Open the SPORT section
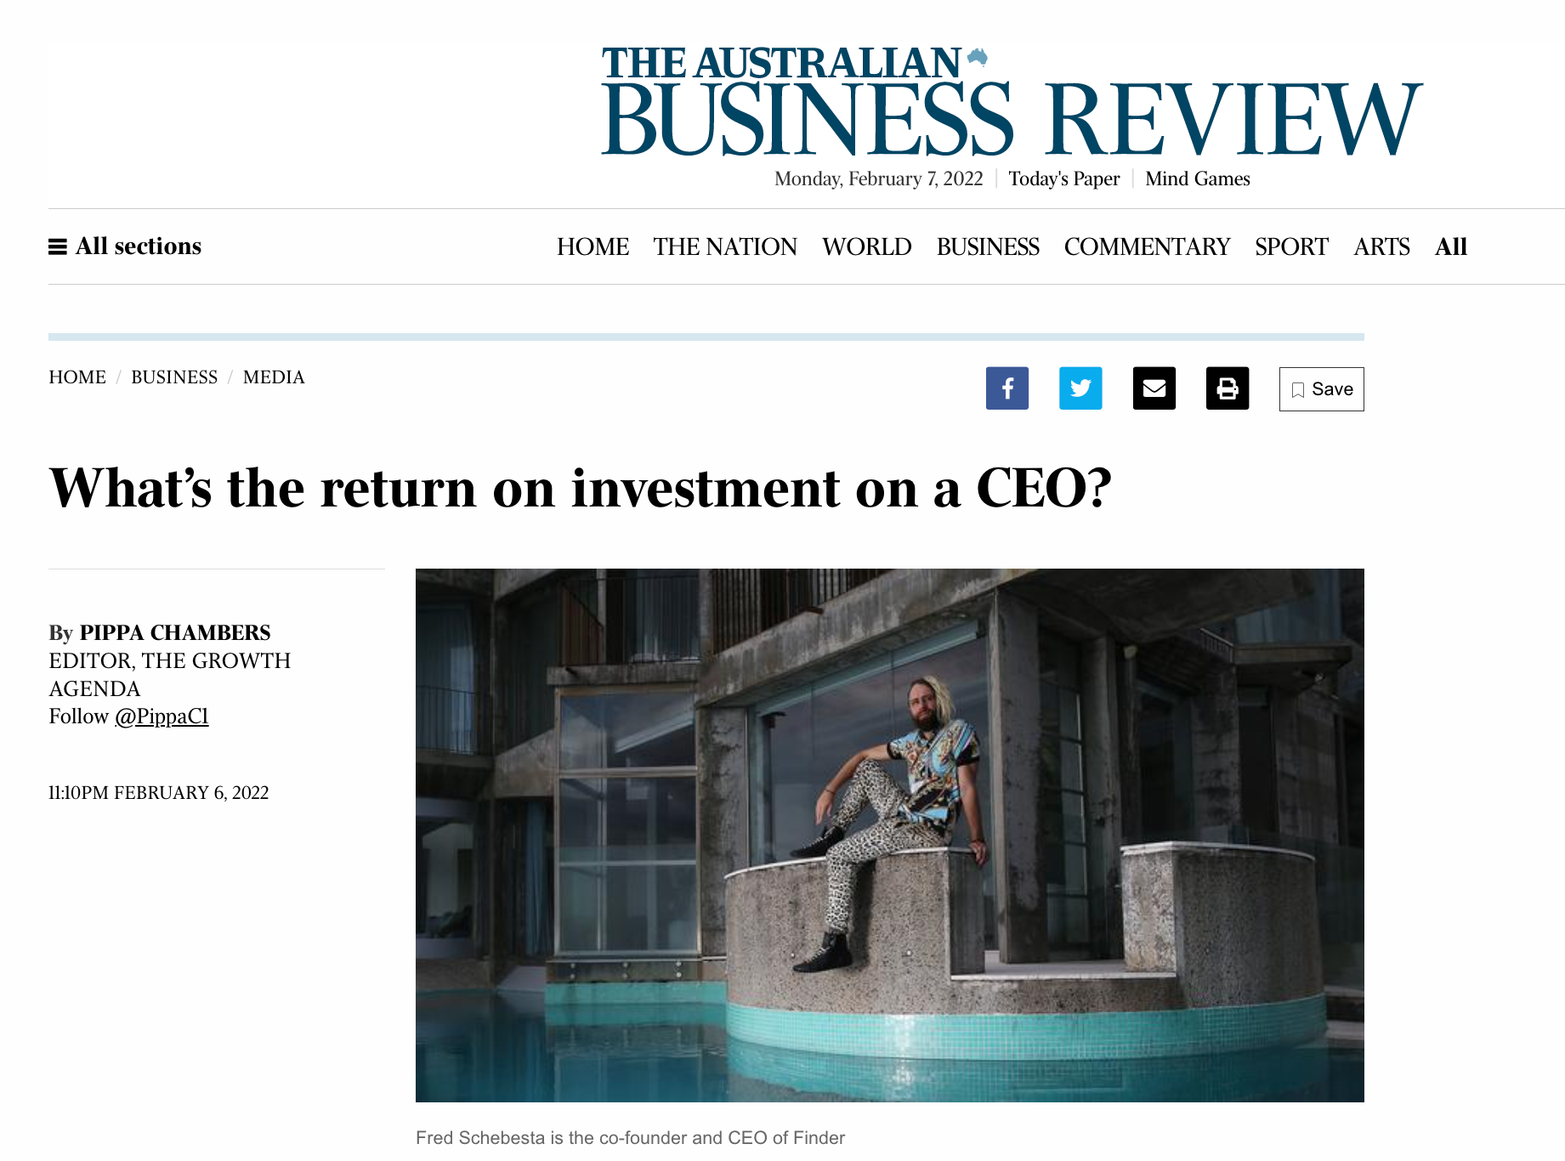Screen dimensions: 1565x1161 pyautogui.click(x=1291, y=246)
